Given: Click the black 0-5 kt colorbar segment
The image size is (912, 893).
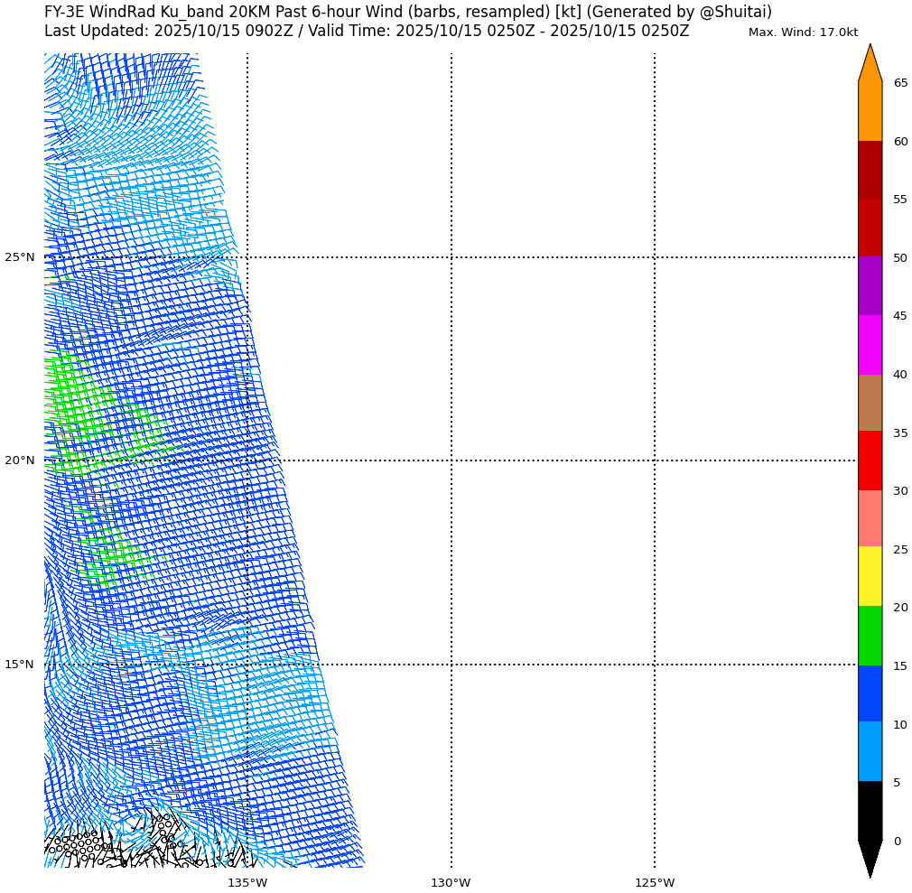Looking at the screenshot, I should click(870, 810).
